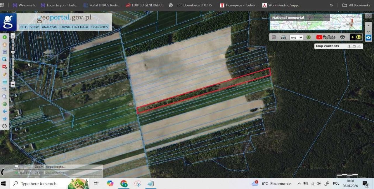Open the ANALYSIS menu
Viewport: 374px width, 189px height.
pos(49,27)
